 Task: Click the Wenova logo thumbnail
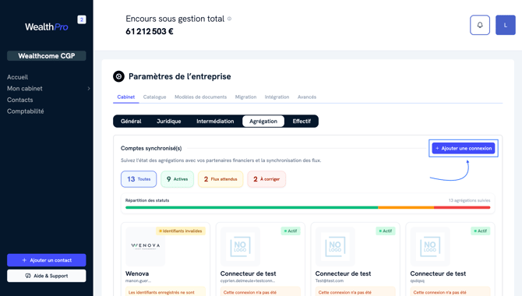[146, 246]
